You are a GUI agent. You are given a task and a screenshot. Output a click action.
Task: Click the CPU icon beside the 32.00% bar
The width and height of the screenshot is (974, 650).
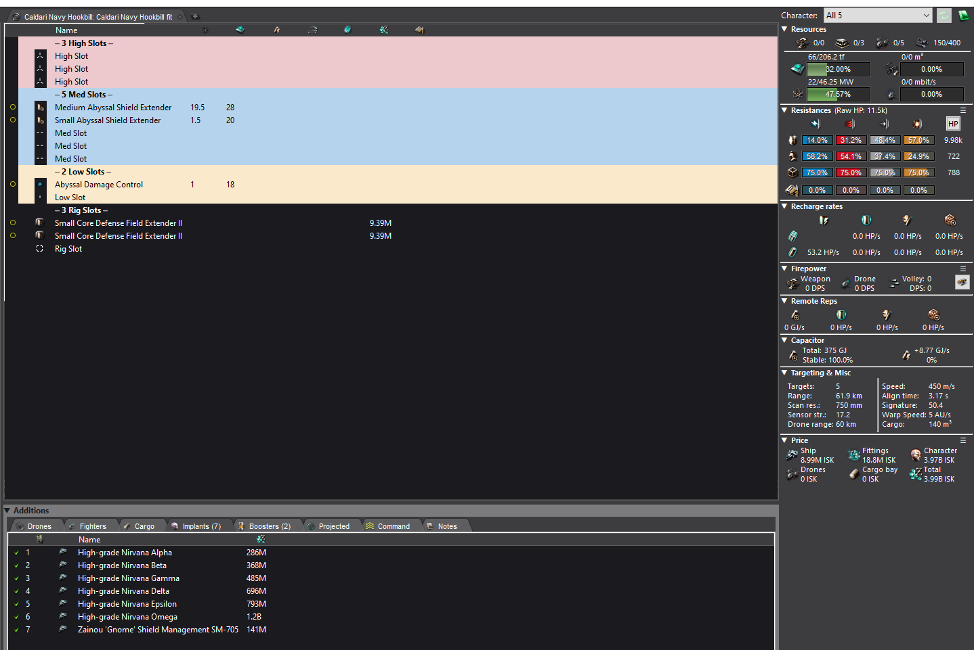[x=797, y=69]
